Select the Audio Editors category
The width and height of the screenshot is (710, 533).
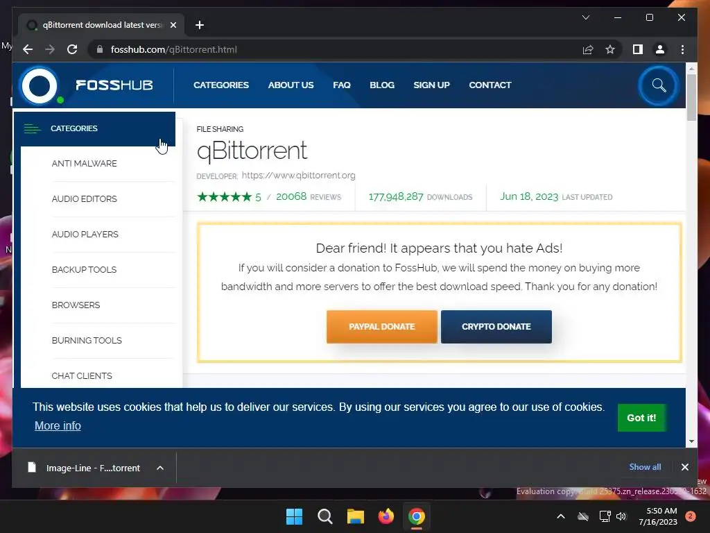84,199
